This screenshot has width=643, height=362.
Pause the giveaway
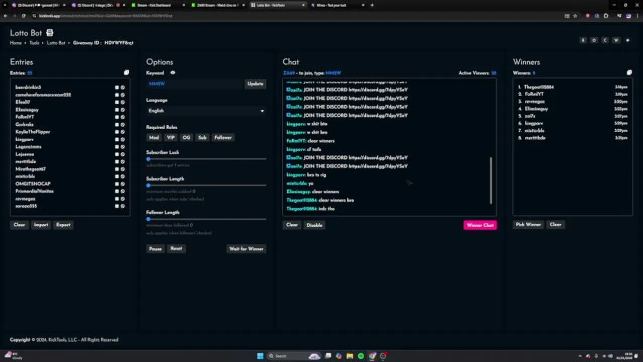(155, 248)
